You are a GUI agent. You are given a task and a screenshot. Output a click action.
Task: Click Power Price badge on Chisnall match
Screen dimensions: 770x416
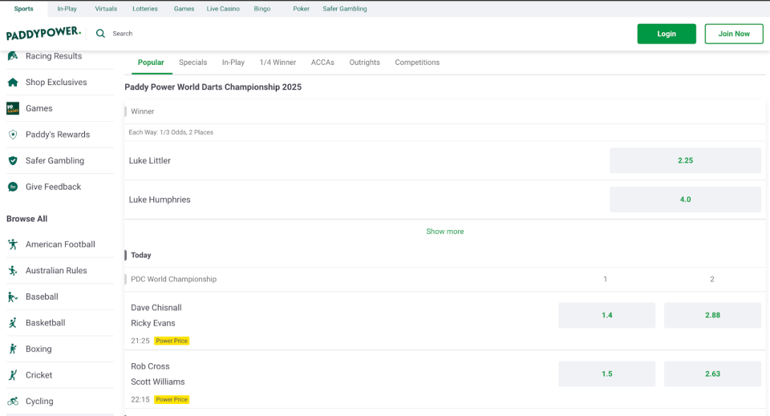(172, 341)
